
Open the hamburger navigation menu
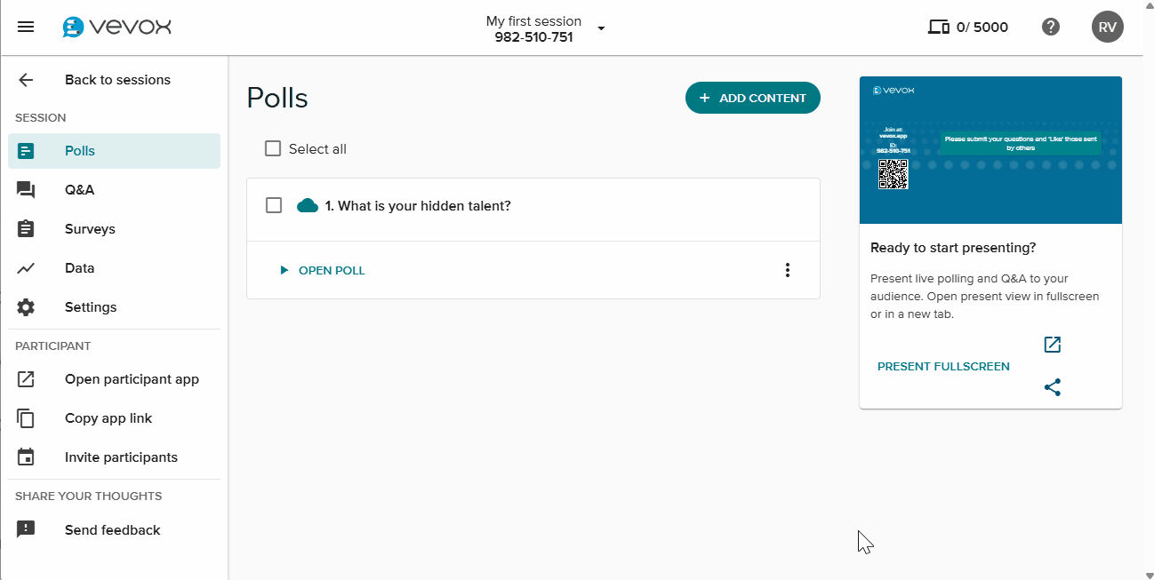pos(26,27)
